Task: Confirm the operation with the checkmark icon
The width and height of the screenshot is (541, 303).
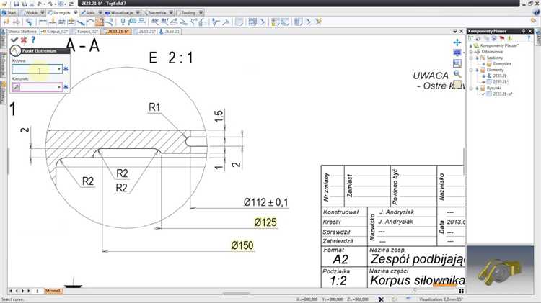Action: tap(14, 40)
